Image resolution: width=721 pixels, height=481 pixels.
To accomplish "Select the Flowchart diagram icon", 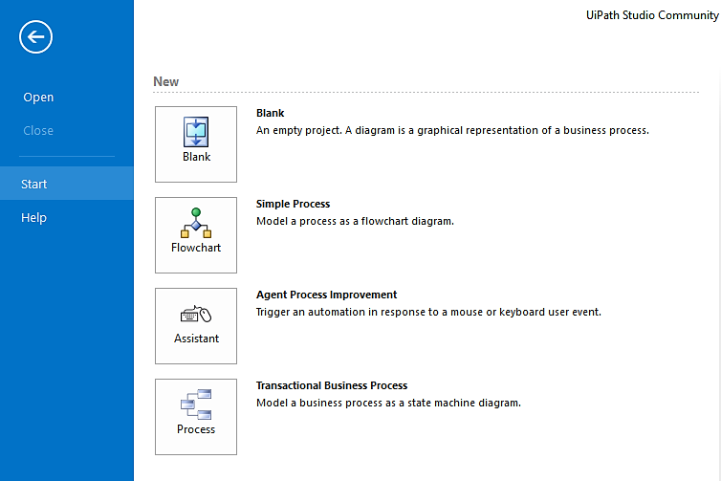I will coord(196,223).
